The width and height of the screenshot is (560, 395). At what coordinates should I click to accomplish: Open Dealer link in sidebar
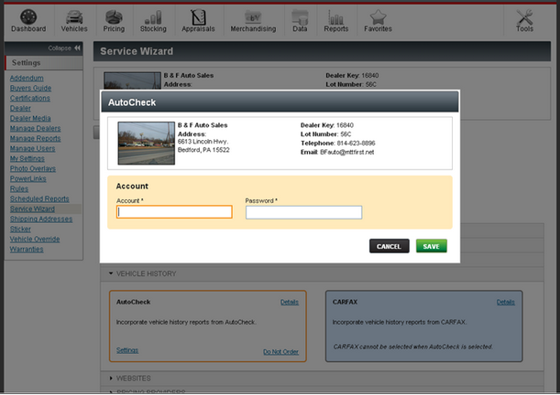point(20,108)
